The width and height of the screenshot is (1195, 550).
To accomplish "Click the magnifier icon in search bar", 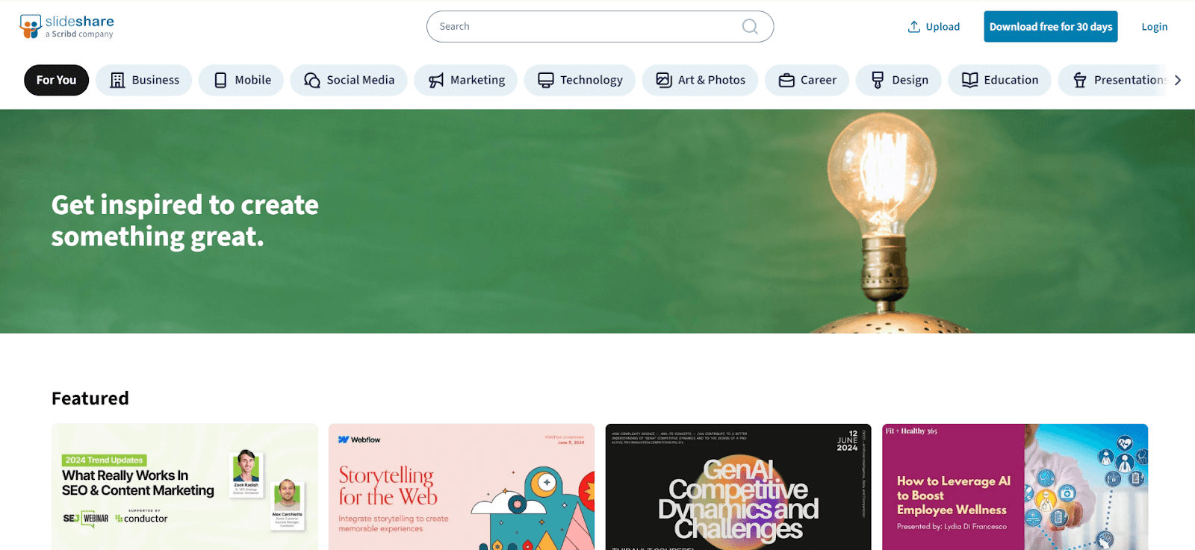I will [x=750, y=27].
